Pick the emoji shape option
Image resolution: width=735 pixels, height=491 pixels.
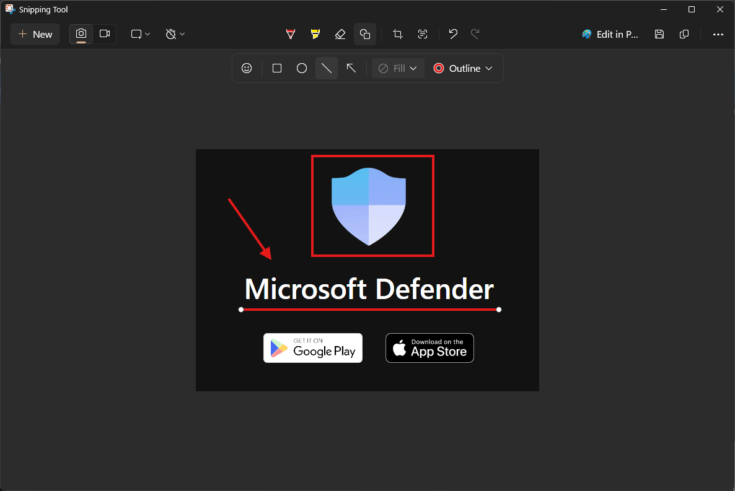[247, 68]
